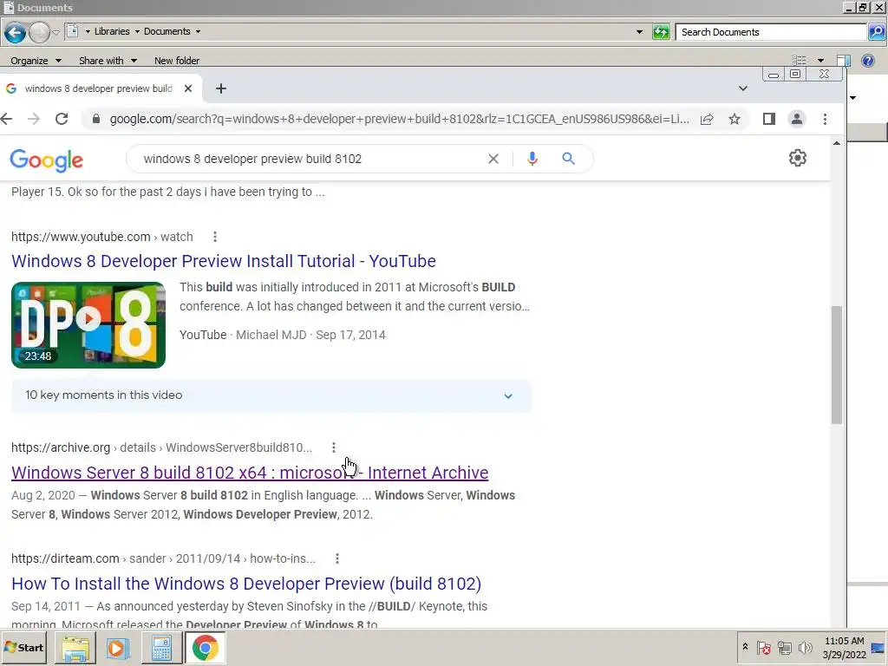Screen dimensions: 888x666
Task: Open options for the YouTube result
Action: (x=215, y=237)
